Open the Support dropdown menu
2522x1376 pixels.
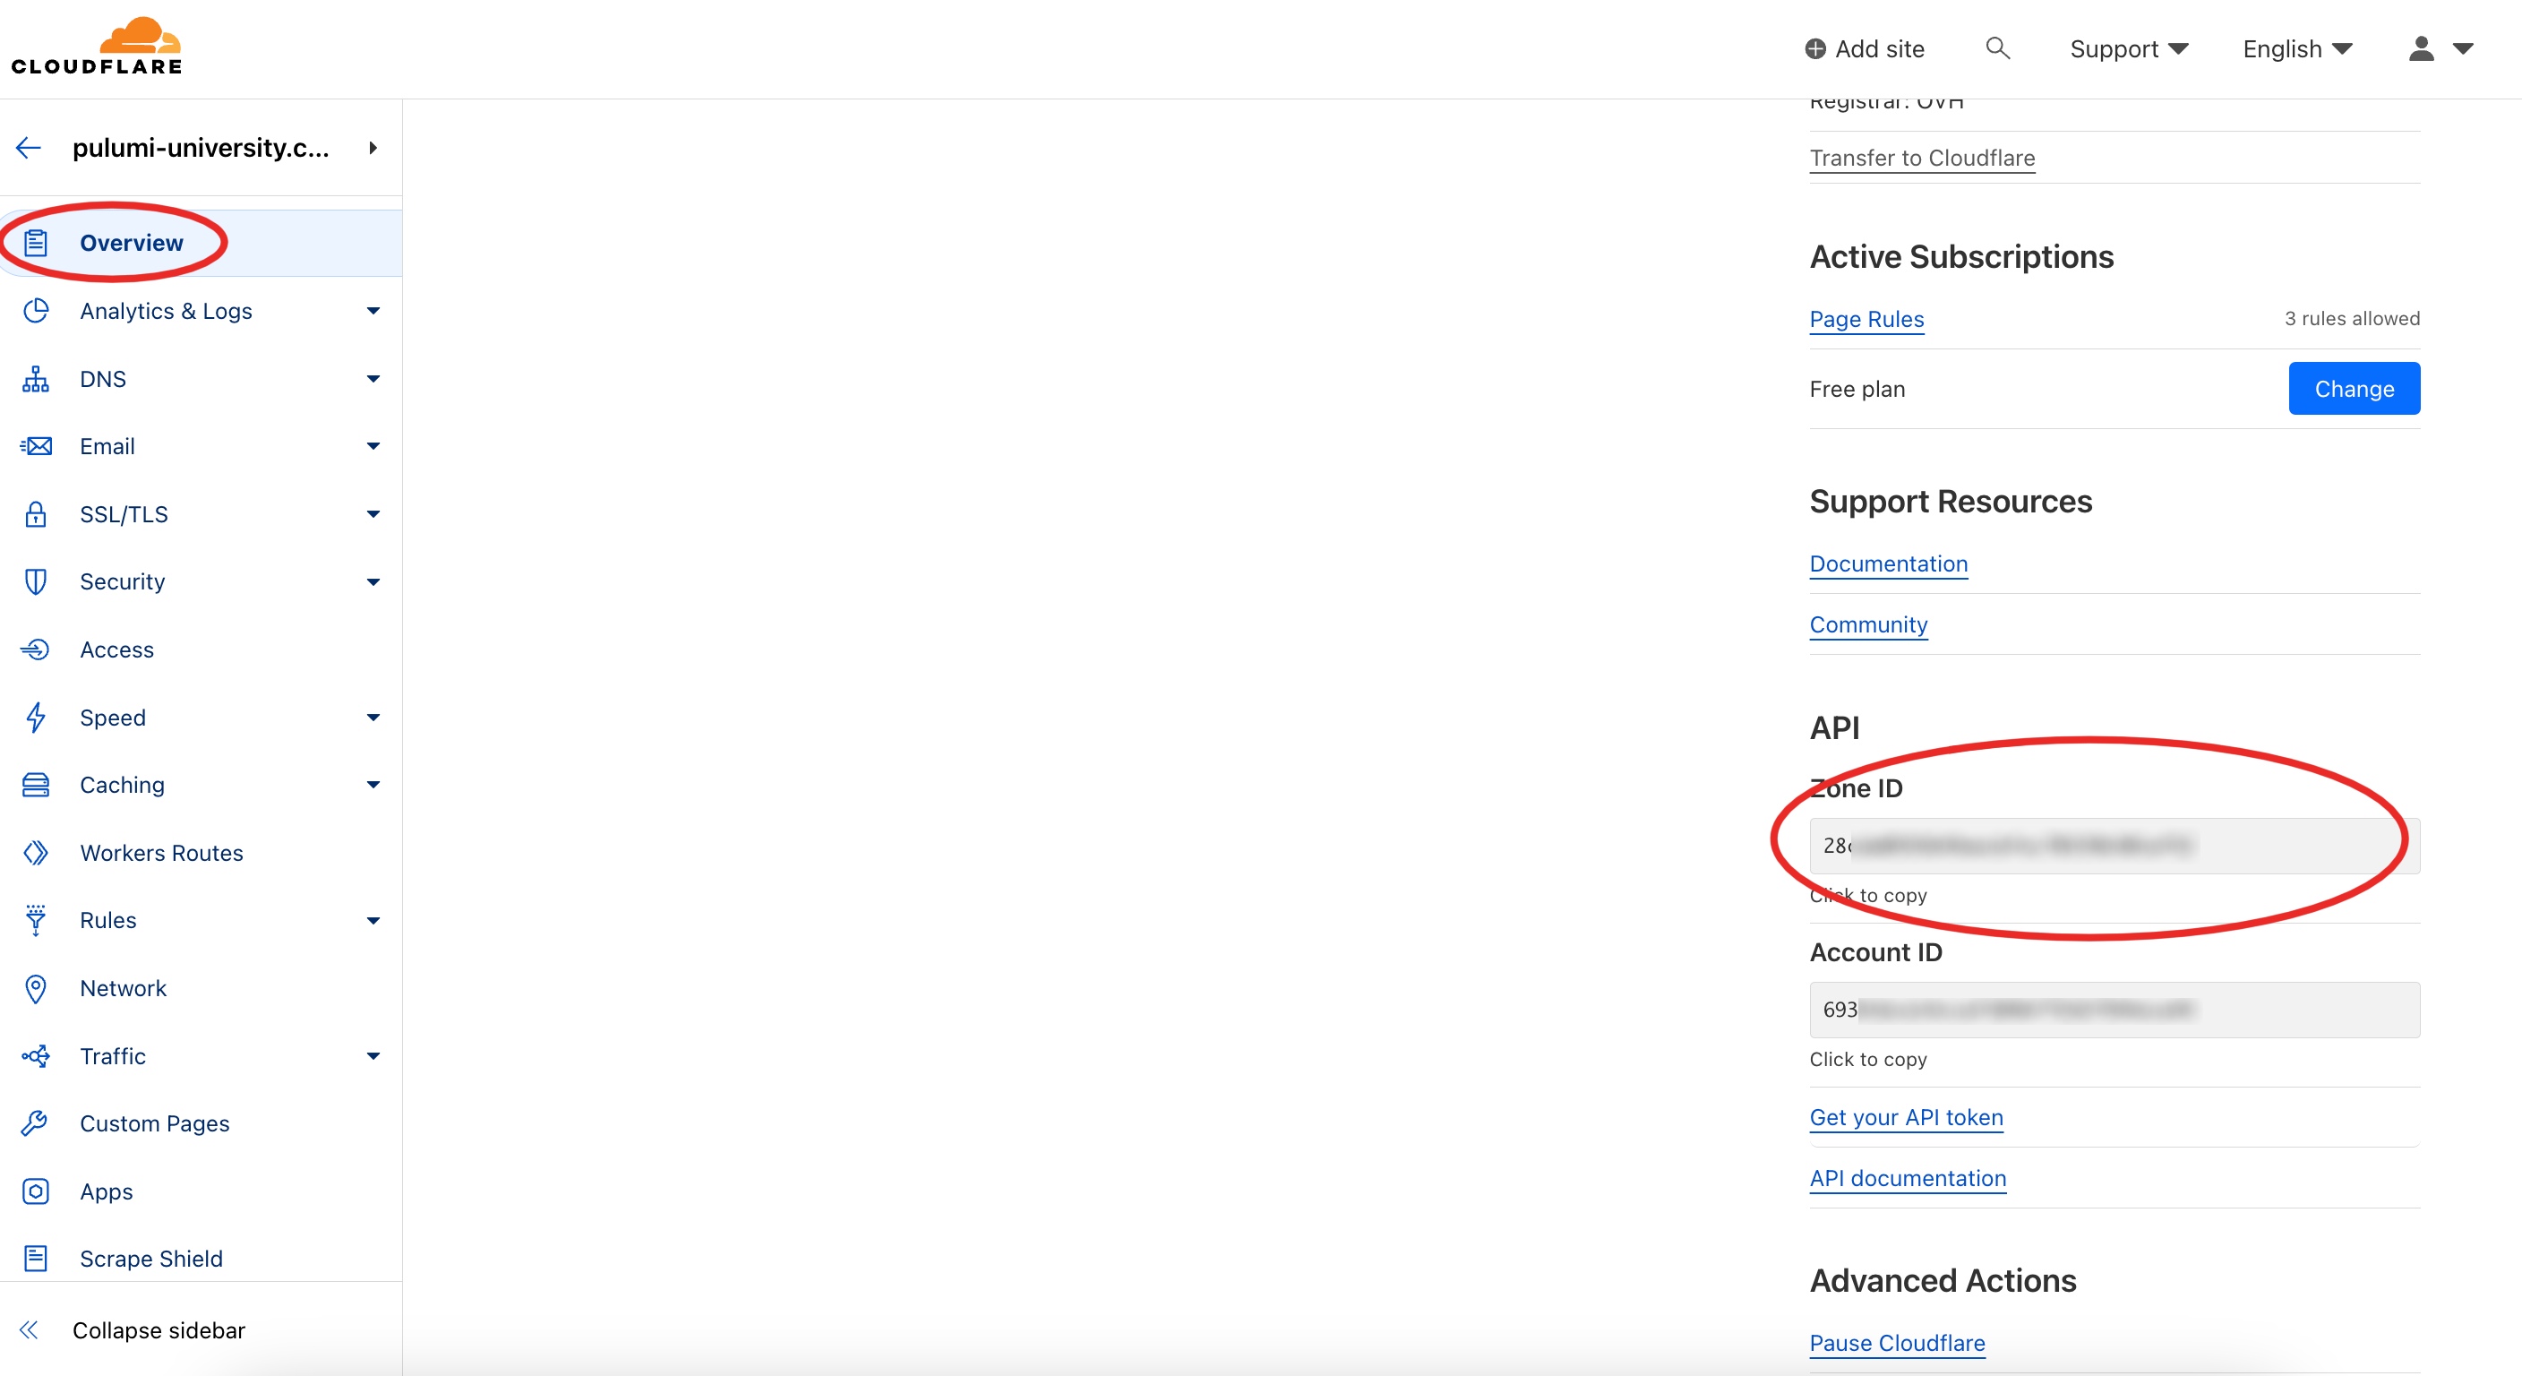(x=2129, y=49)
